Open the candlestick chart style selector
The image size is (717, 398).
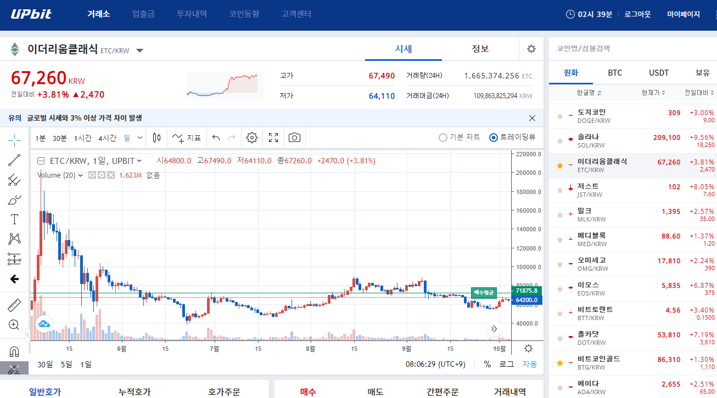click(x=157, y=138)
